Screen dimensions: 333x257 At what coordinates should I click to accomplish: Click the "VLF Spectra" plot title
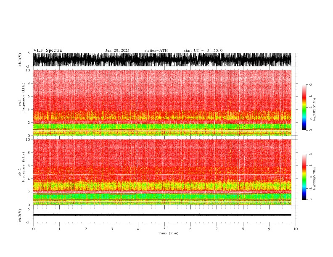[48, 50]
